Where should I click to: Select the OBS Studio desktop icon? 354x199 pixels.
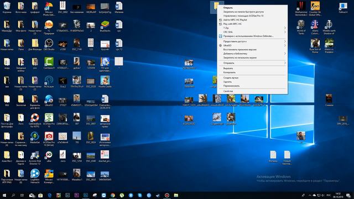[49, 44]
